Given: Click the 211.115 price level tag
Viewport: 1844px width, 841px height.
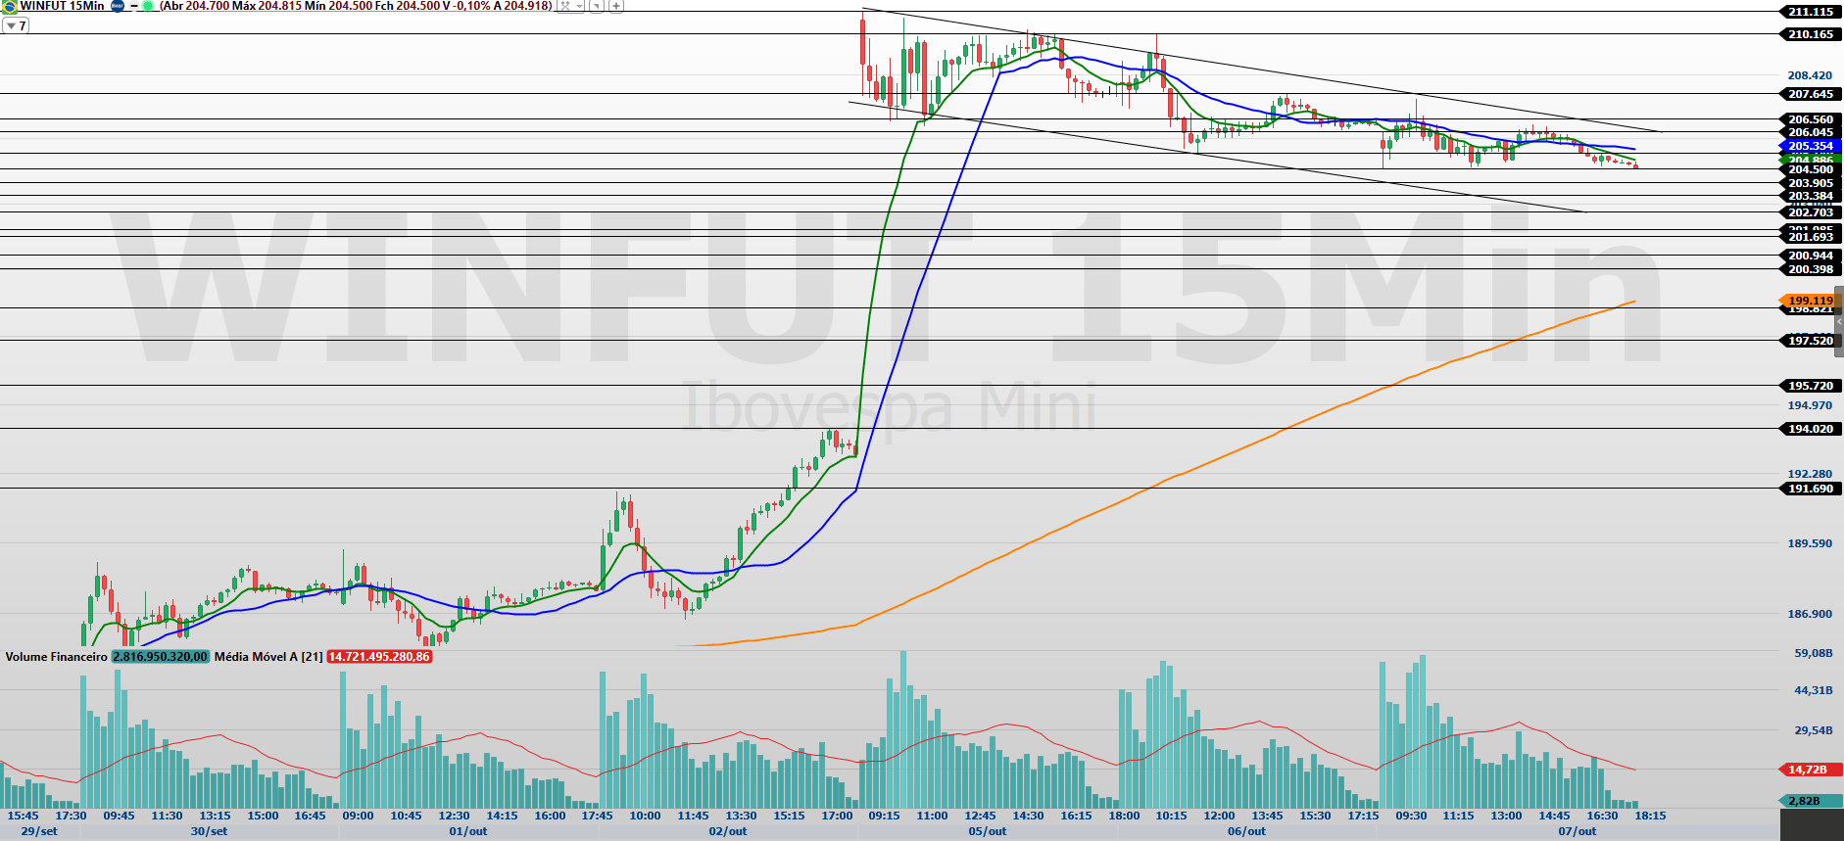Looking at the screenshot, I should pyautogui.click(x=1810, y=12).
